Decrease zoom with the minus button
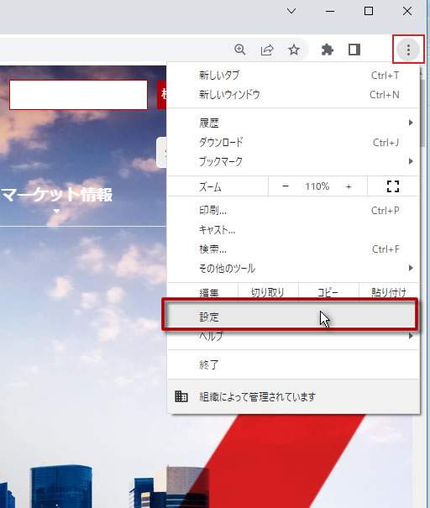The width and height of the screenshot is (430, 508). (x=286, y=186)
